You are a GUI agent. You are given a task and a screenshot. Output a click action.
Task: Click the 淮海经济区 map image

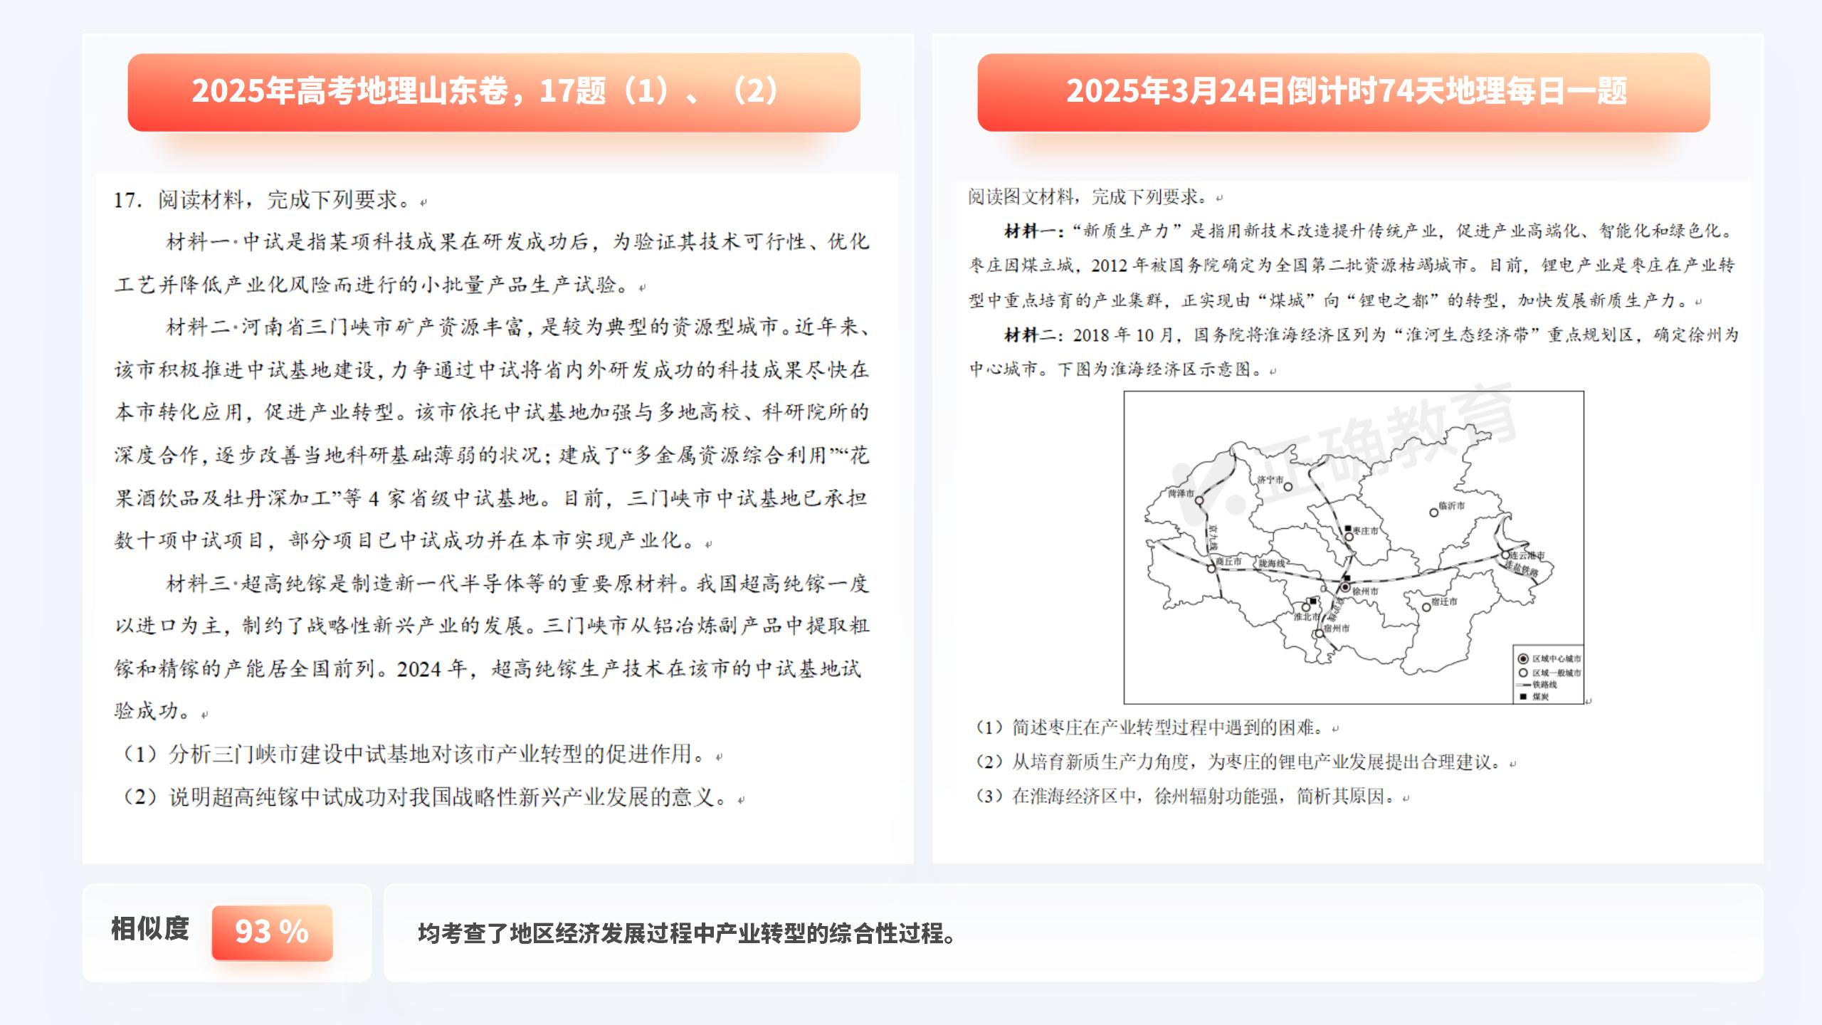point(1354,547)
